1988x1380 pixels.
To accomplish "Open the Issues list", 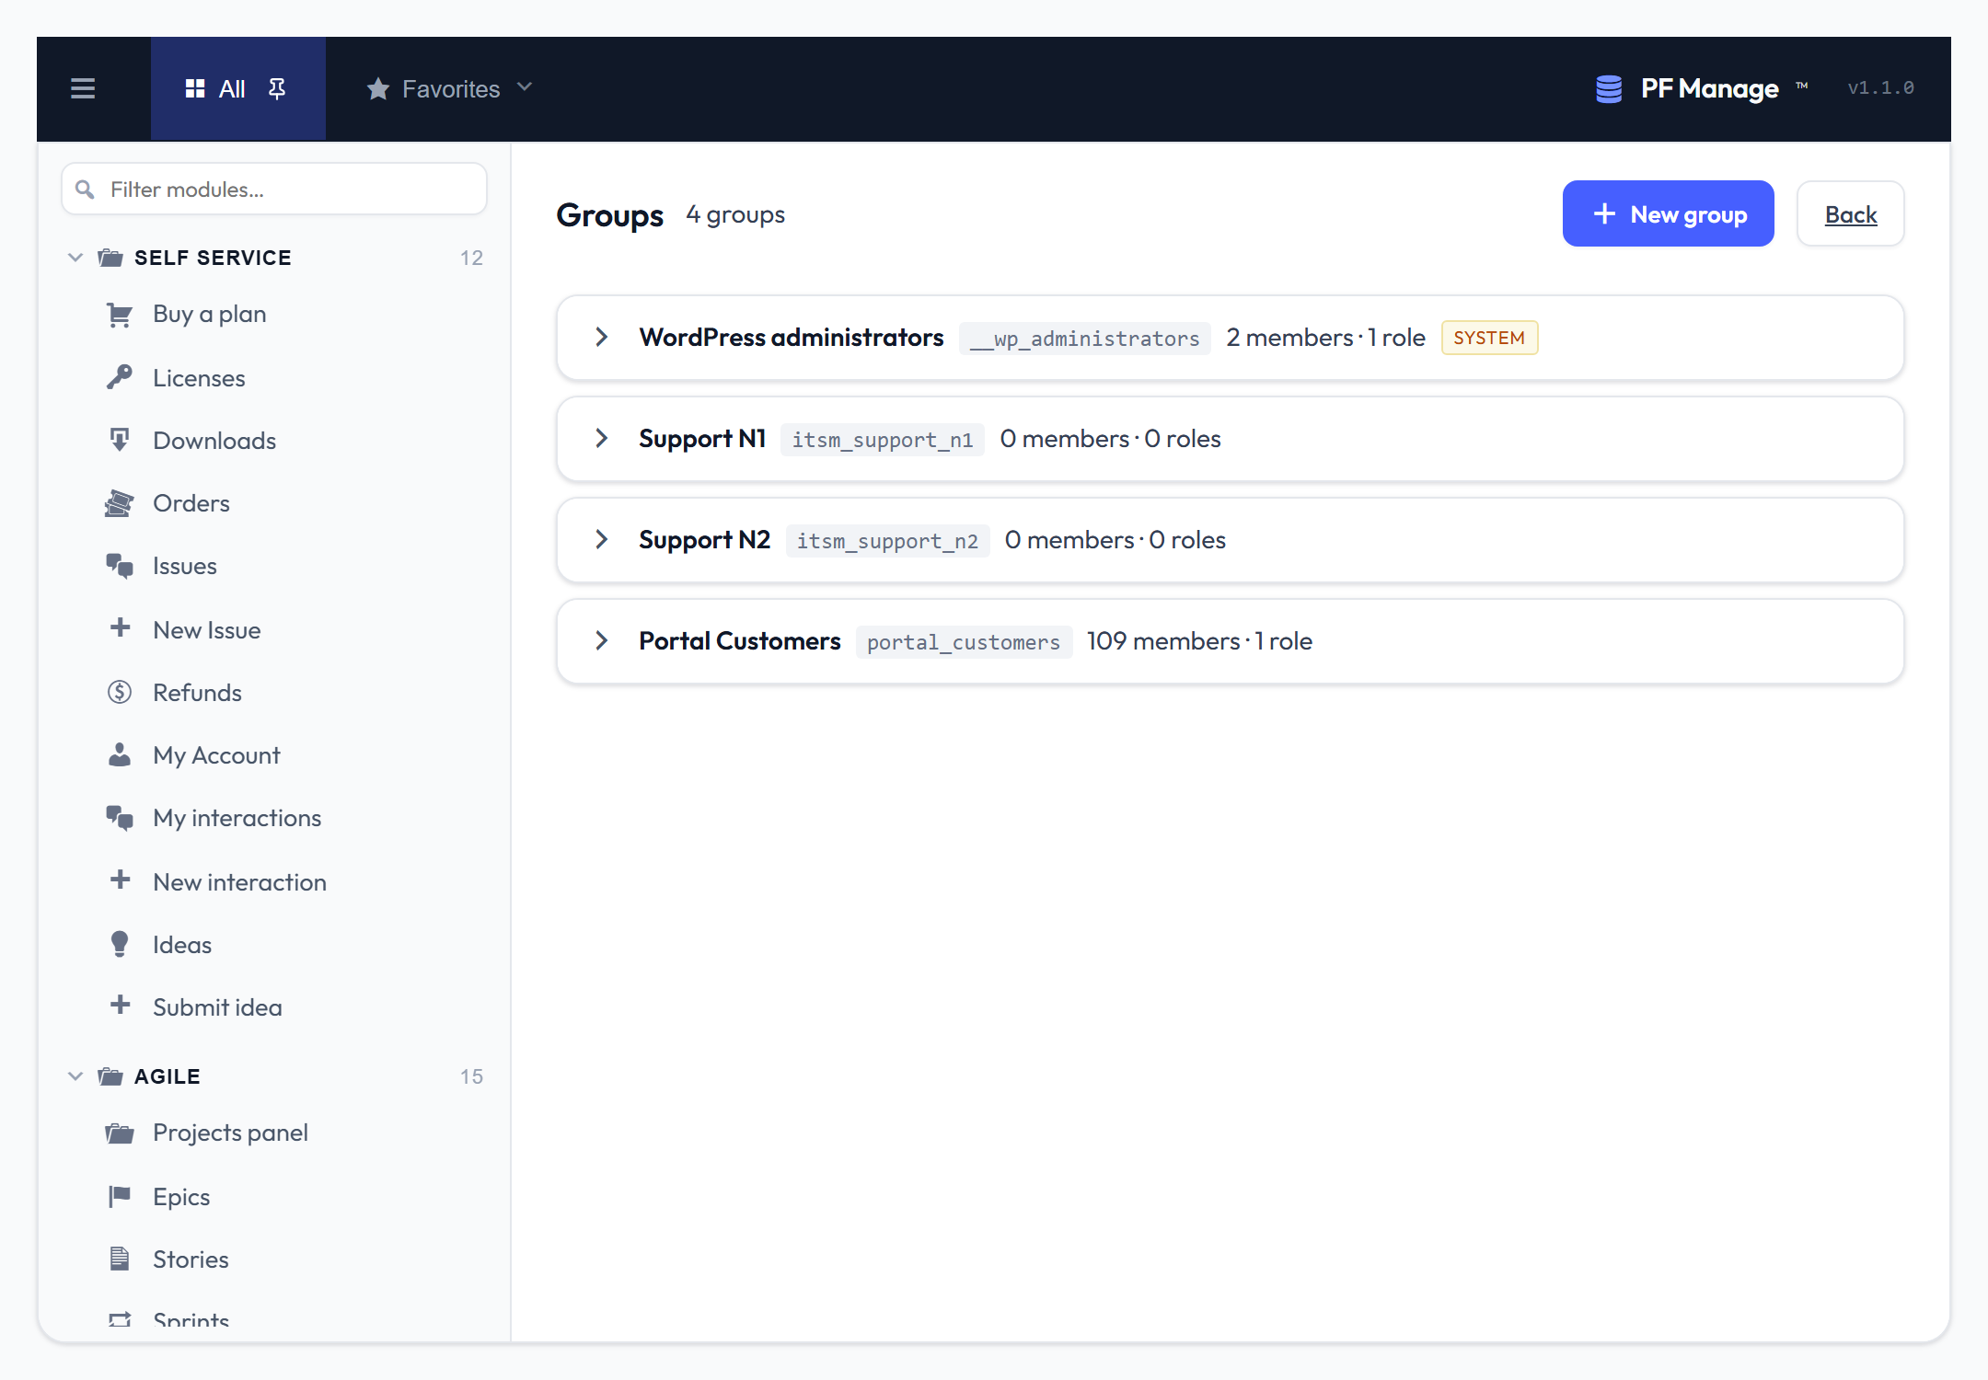I will pos(185,566).
